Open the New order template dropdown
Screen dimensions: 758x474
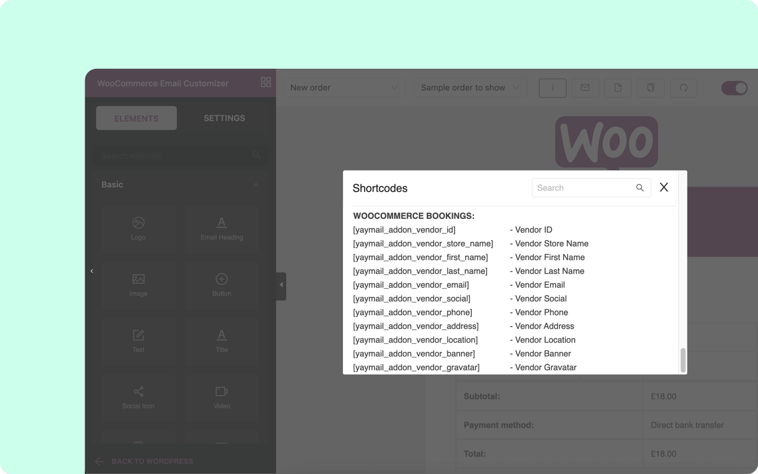tap(344, 88)
